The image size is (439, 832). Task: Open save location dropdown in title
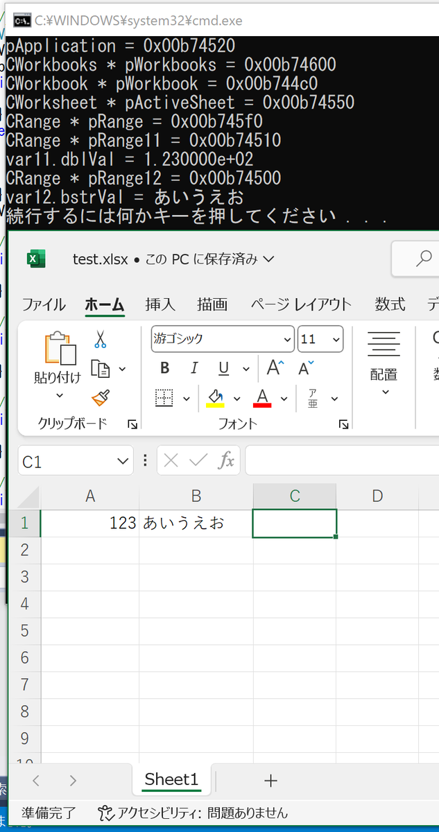(269, 259)
